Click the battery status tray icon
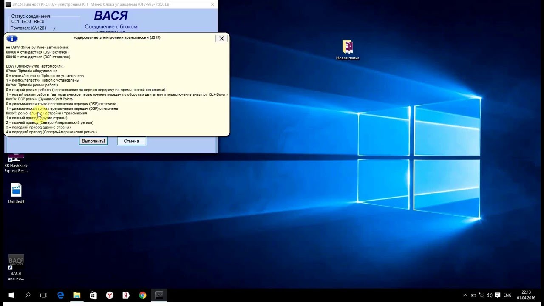The height and width of the screenshot is (306, 544). pyautogui.click(x=473, y=295)
